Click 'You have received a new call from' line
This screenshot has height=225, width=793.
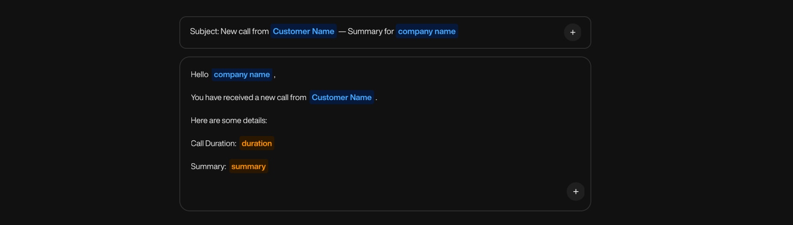point(248,98)
